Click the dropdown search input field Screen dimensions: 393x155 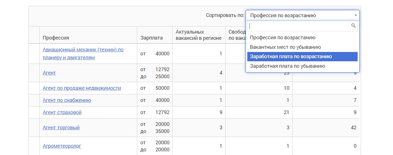[x=302, y=26]
